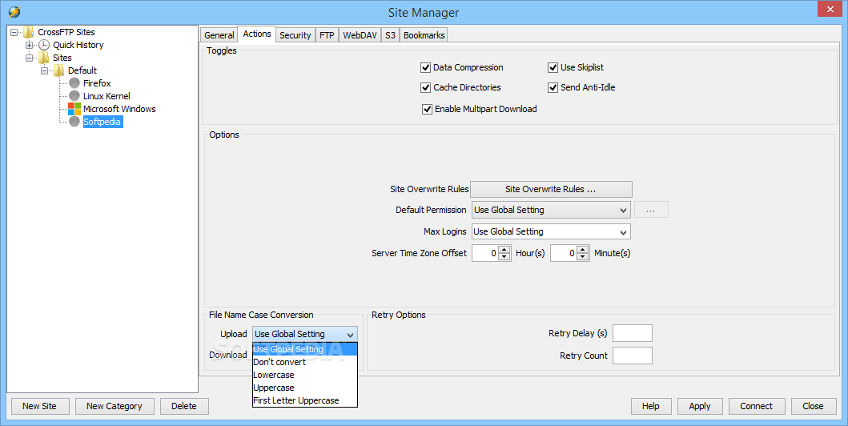Image resolution: width=848 pixels, height=426 pixels.
Task: Collapse the Default category node
Action: (44, 70)
